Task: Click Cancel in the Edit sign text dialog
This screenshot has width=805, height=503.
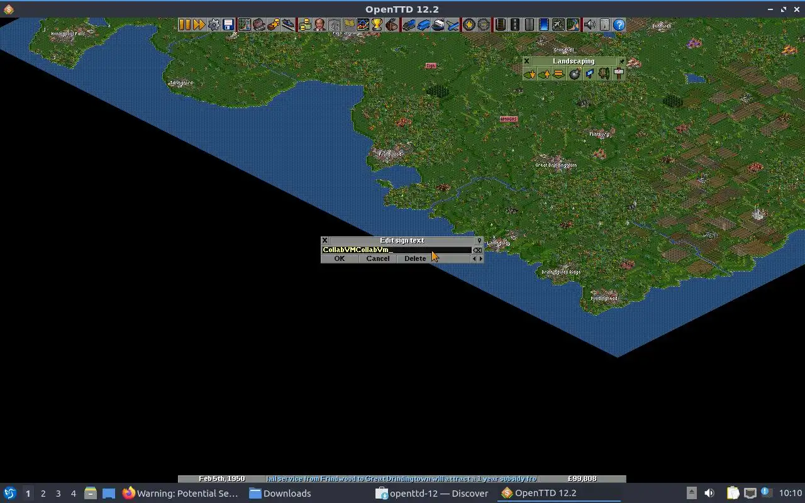Action: [378, 258]
